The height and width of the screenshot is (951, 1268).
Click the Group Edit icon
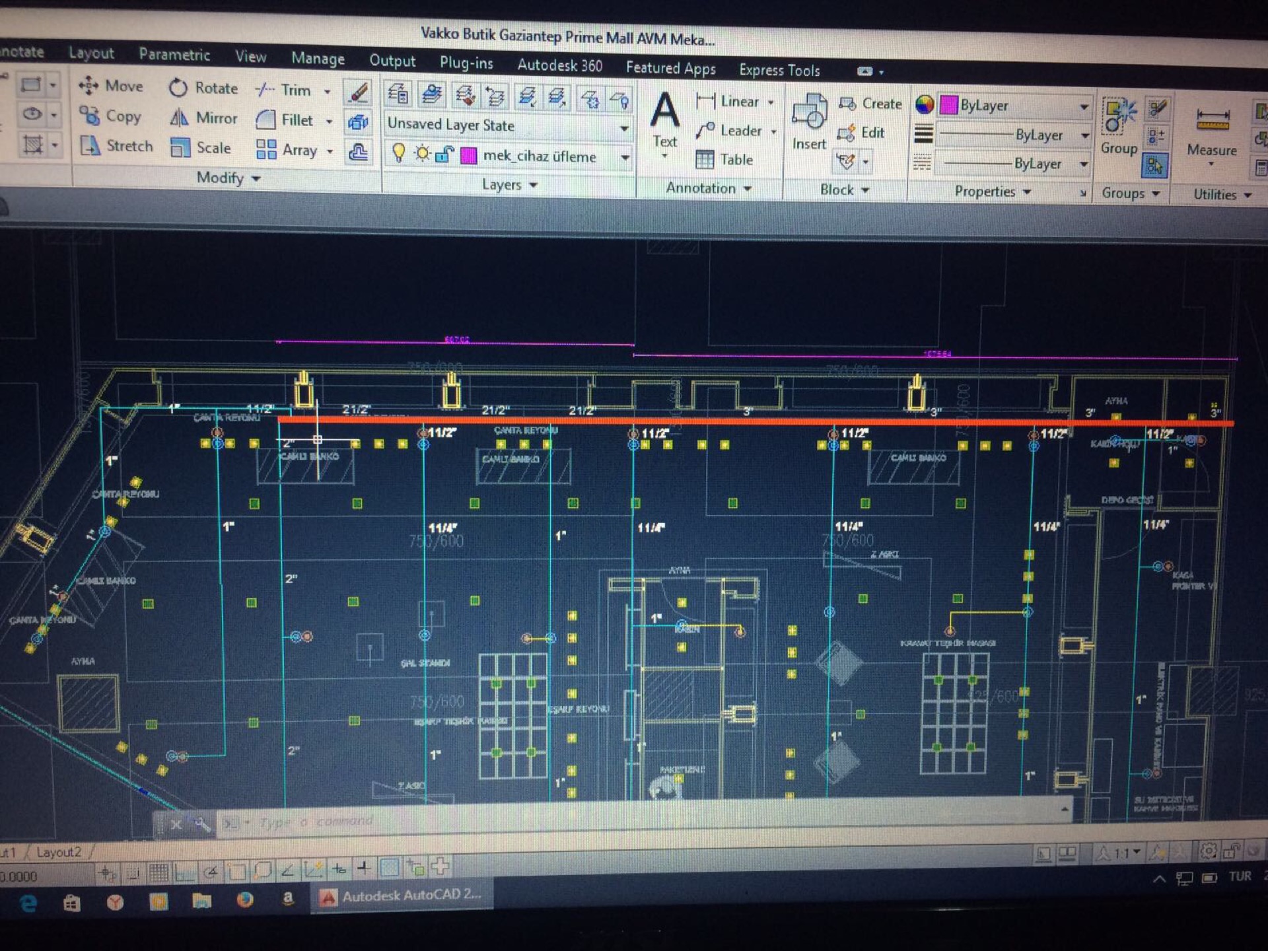coord(1156,137)
